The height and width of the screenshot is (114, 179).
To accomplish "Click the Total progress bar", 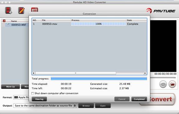I will 99,79.
